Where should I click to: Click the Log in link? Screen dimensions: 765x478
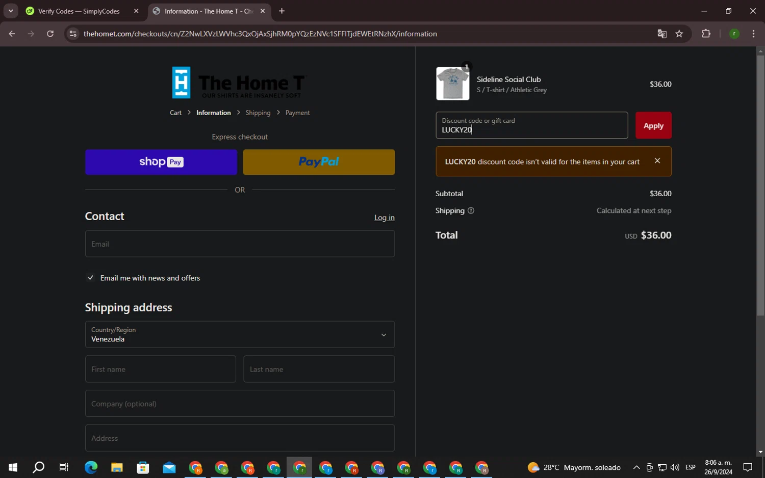click(x=385, y=218)
